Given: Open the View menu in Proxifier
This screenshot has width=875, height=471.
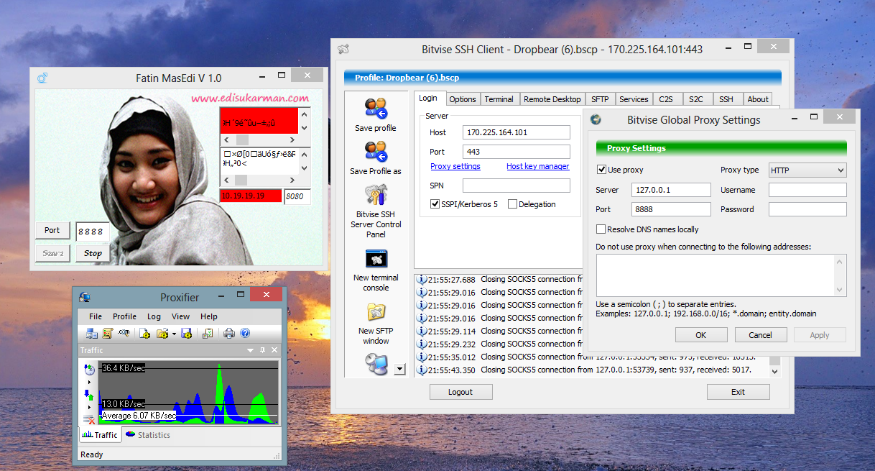Looking at the screenshot, I should [x=181, y=316].
